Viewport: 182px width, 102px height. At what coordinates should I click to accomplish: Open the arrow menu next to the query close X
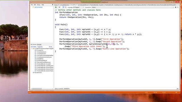(178, 7)
